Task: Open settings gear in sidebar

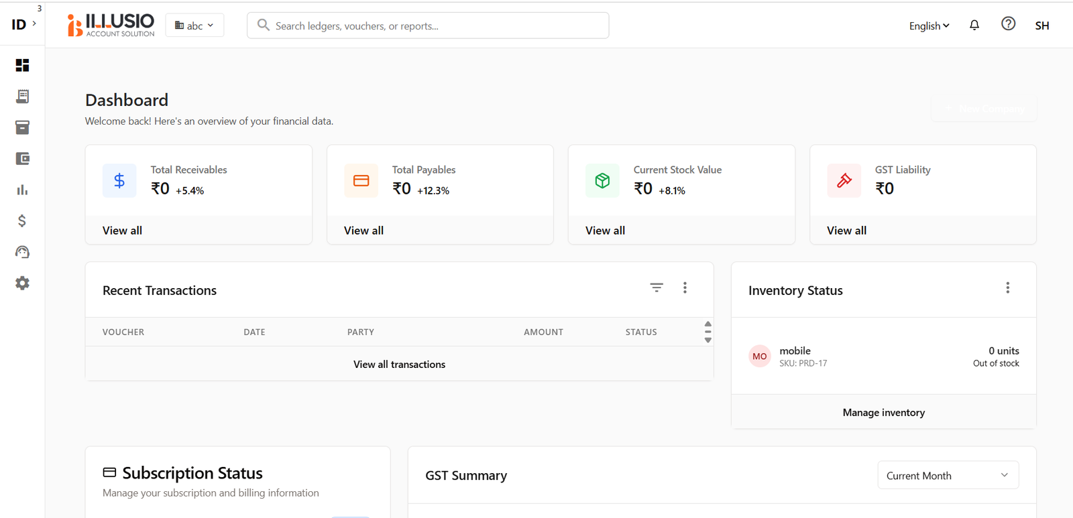Action: point(22,283)
